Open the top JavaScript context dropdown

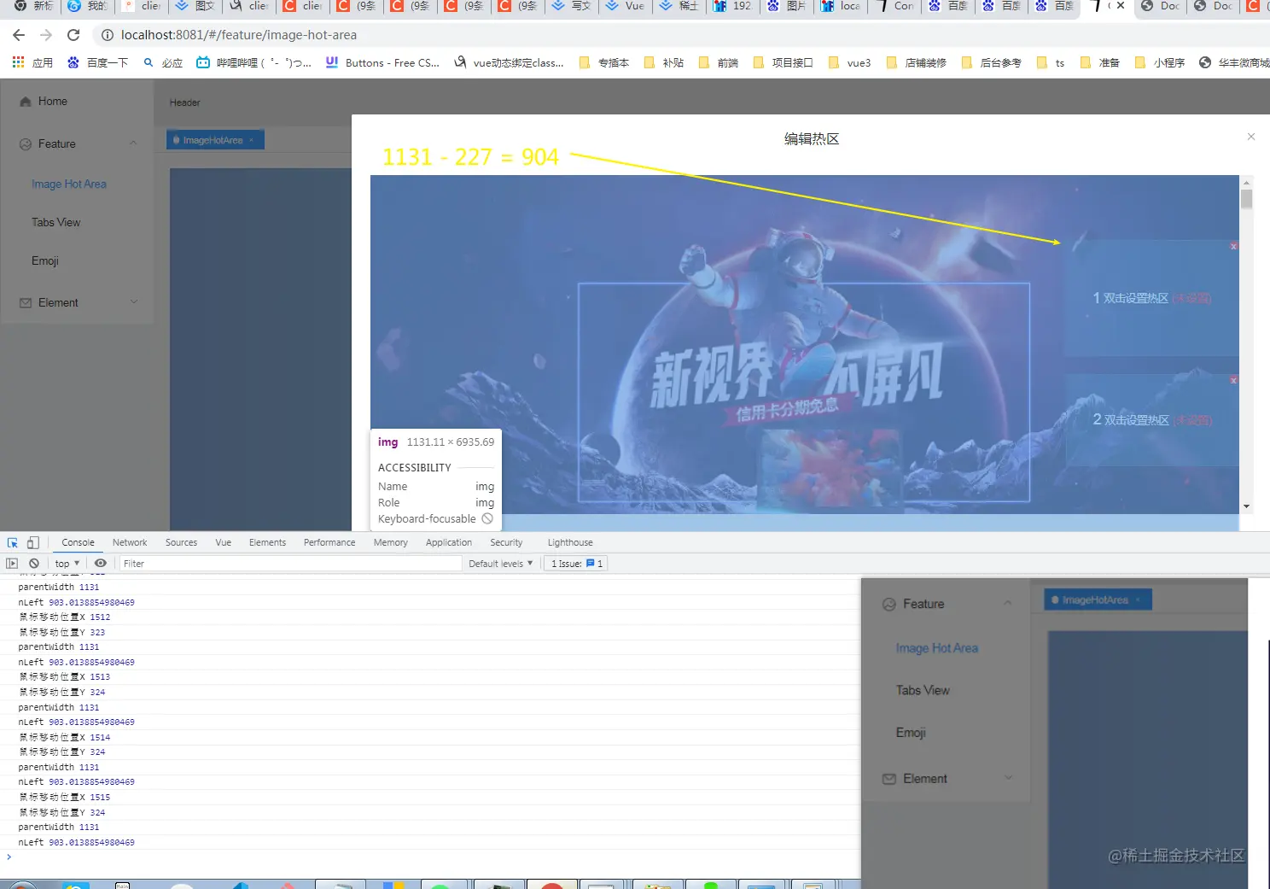tap(67, 564)
